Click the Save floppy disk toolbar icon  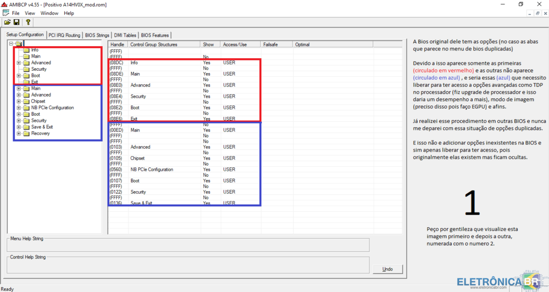click(x=16, y=22)
